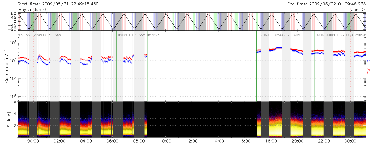This screenshot has width=375, height=145.
Task: Click the 18:00 time axis tick label
Action: (x=271, y=141)
